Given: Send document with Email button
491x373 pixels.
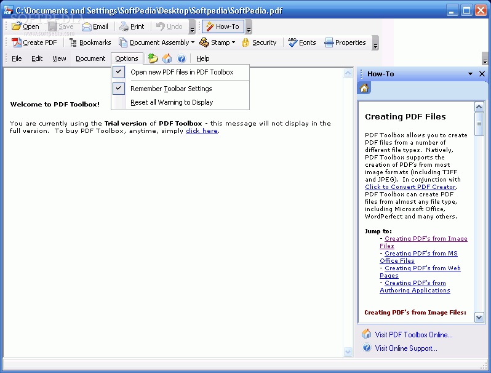Looking at the screenshot, I should [95, 26].
